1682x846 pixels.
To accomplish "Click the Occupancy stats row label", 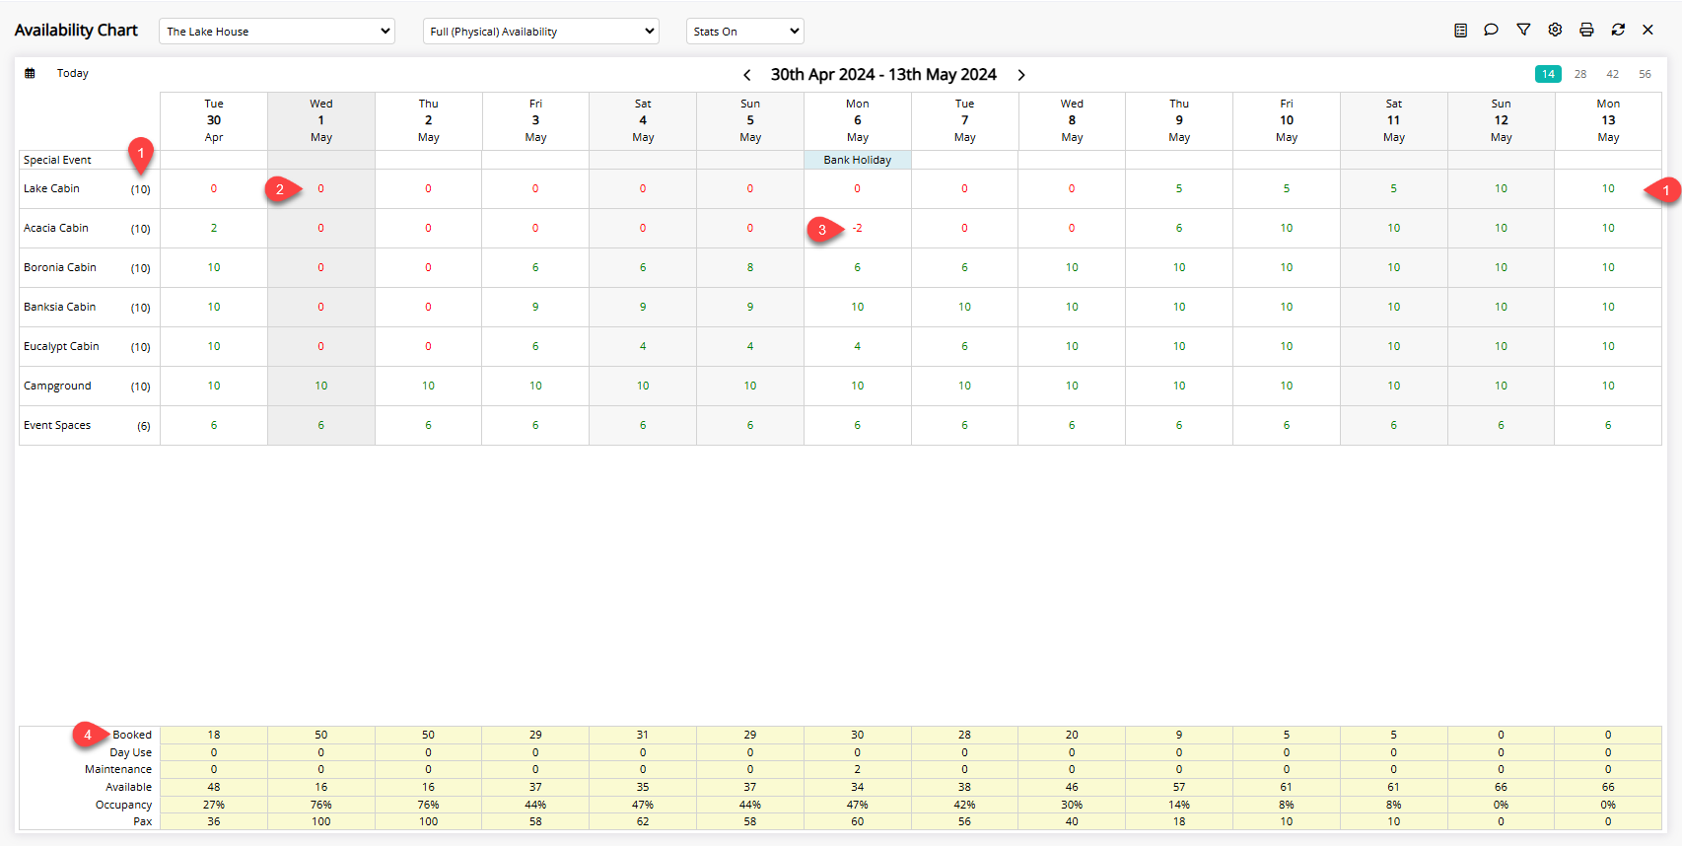I will (124, 805).
